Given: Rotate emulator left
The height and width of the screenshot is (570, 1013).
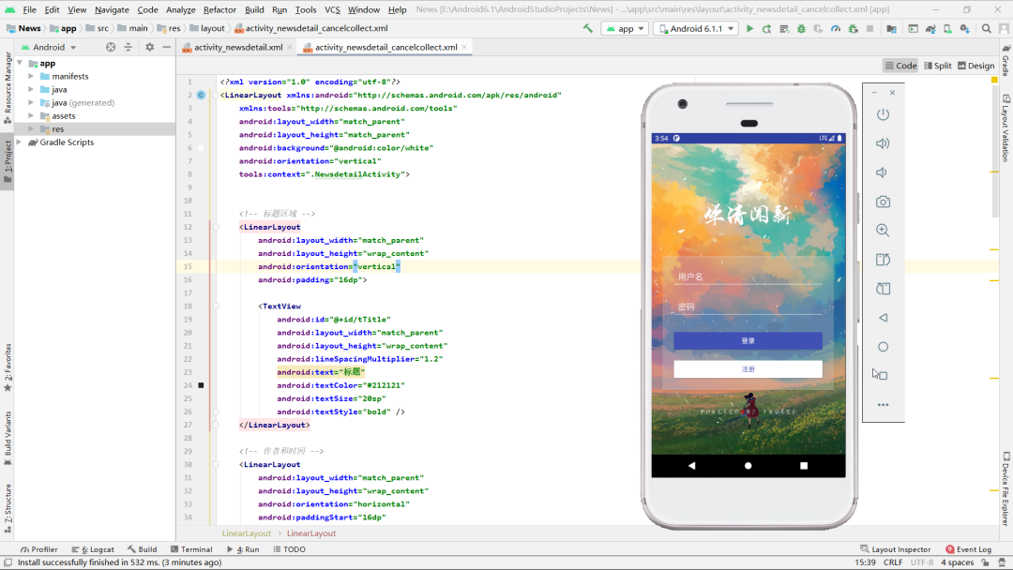Looking at the screenshot, I should point(883,260).
